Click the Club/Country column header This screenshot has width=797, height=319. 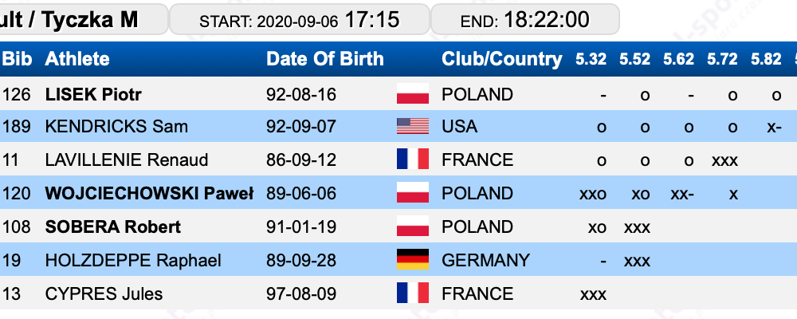501,59
